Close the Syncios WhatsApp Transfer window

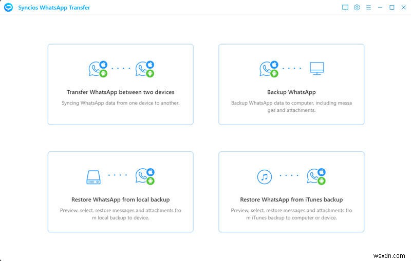tap(404, 7)
